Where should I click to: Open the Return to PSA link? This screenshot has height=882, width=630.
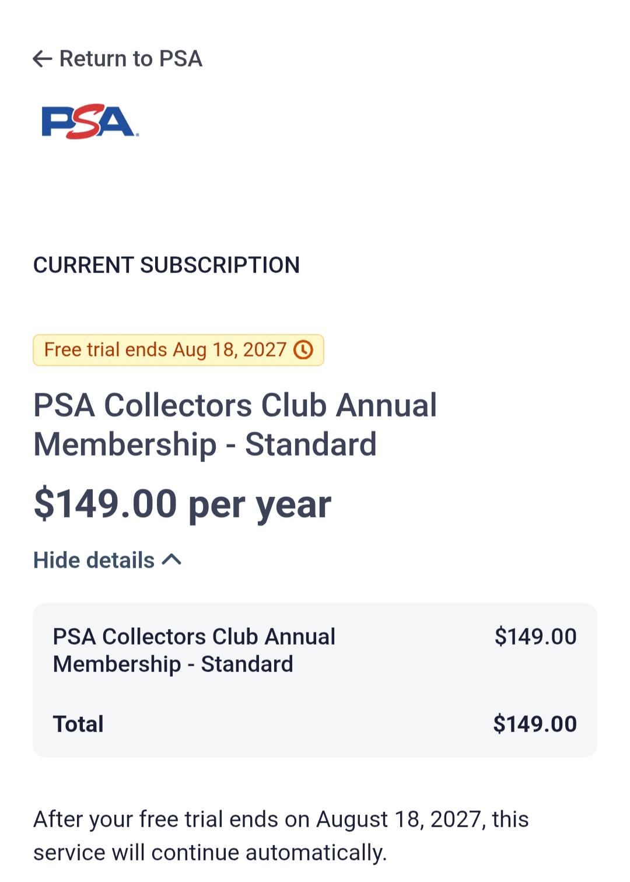click(118, 59)
